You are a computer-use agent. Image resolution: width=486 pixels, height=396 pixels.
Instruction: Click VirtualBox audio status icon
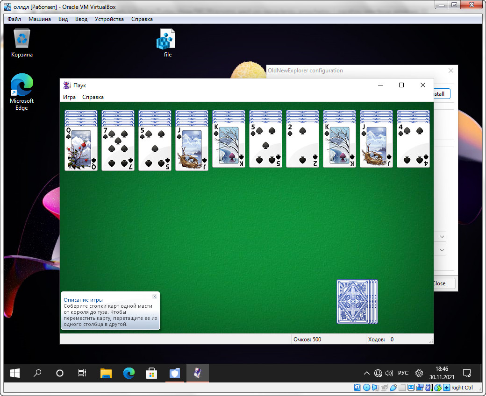375,387
